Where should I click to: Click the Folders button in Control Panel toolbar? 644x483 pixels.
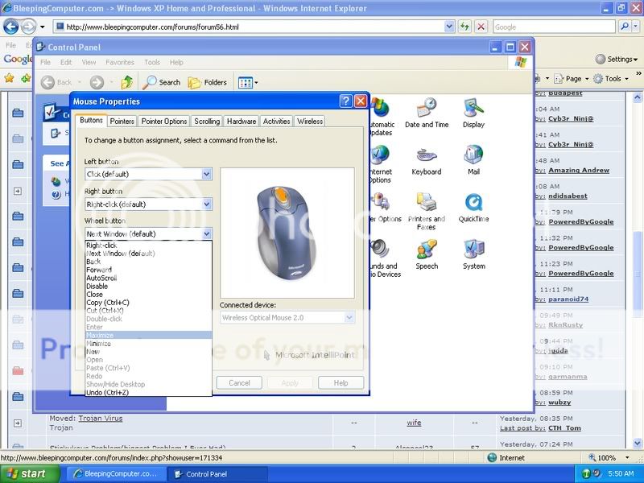[x=208, y=82]
